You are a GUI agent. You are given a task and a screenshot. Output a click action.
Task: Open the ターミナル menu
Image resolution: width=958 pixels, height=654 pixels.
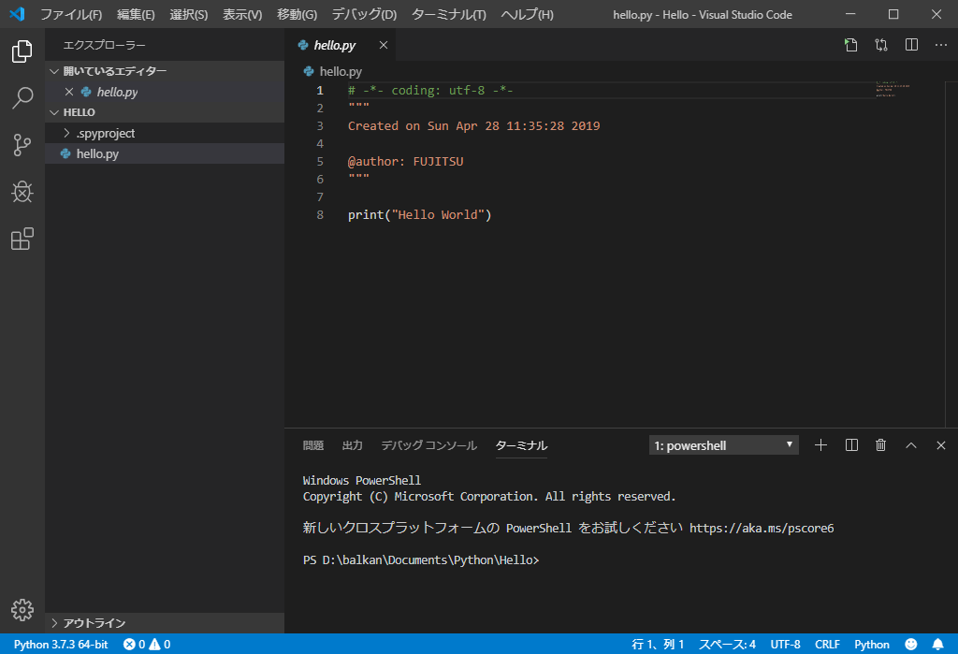[x=445, y=14]
